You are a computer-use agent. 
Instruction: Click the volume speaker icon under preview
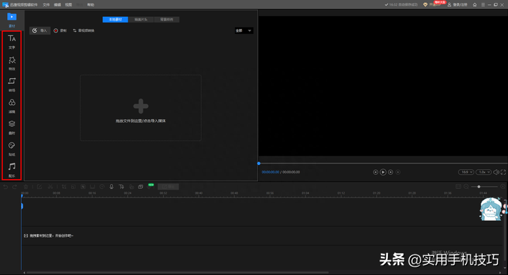point(496,172)
